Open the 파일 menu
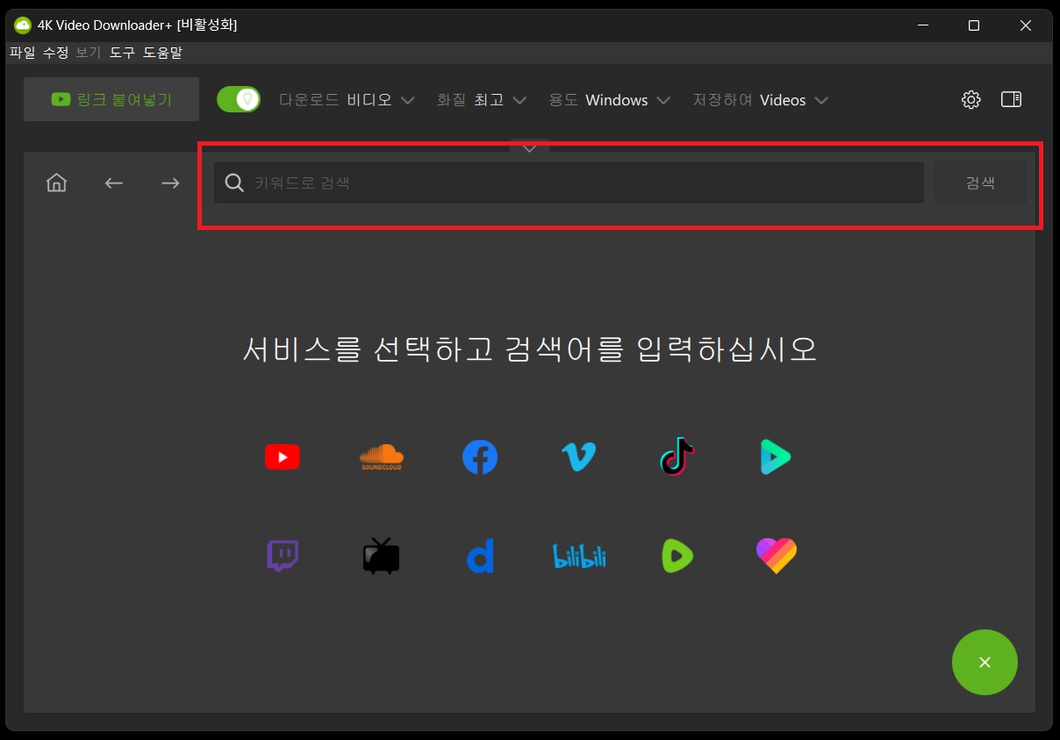This screenshot has width=1060, height=740. (x=23, y=53)
